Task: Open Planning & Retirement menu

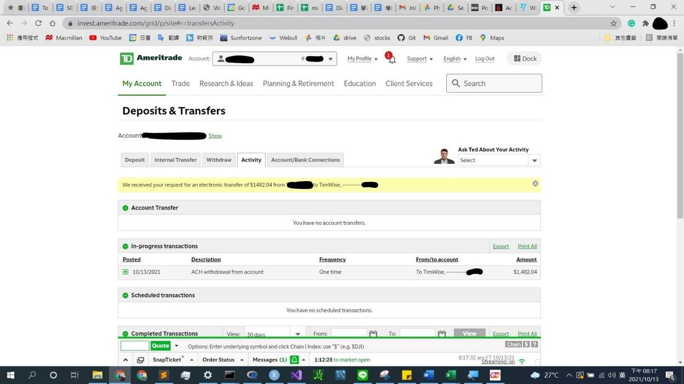Action: (298, 84)
